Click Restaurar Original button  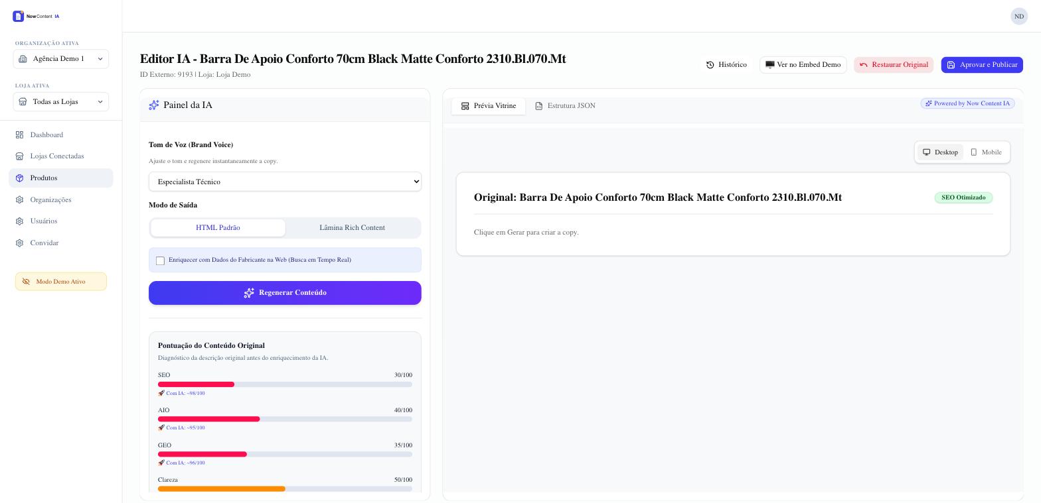coord(894,65)
